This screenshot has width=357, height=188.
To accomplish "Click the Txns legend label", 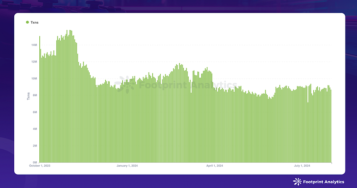I will point(35,23).
